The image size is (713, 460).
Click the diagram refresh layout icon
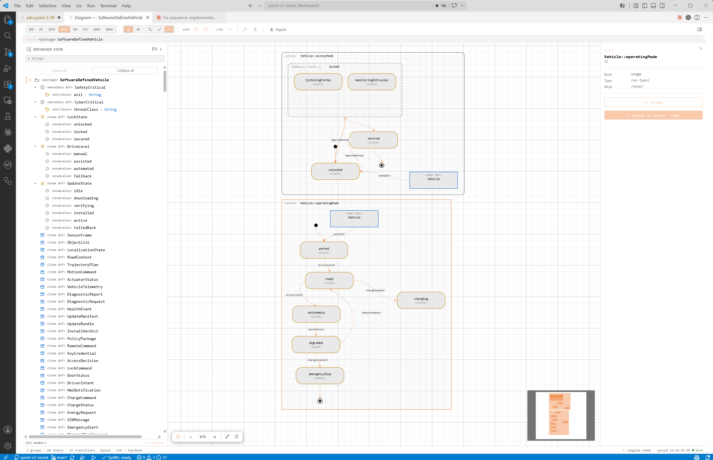tap(236, 437)
